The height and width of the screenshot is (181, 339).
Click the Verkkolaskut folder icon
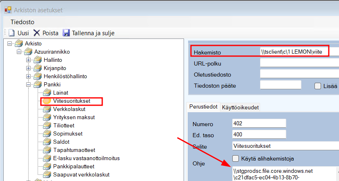(47, 109)
